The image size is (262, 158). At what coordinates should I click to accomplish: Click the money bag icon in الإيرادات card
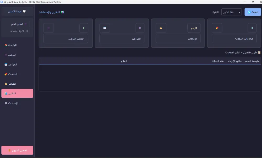point(161,28)
